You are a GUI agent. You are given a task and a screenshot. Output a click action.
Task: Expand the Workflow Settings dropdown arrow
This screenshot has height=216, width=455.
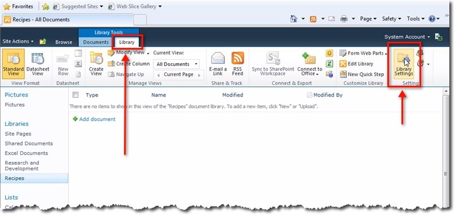point(429,64)
